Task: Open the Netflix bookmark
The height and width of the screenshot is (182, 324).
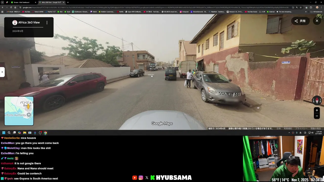Action: pos(120,12)
